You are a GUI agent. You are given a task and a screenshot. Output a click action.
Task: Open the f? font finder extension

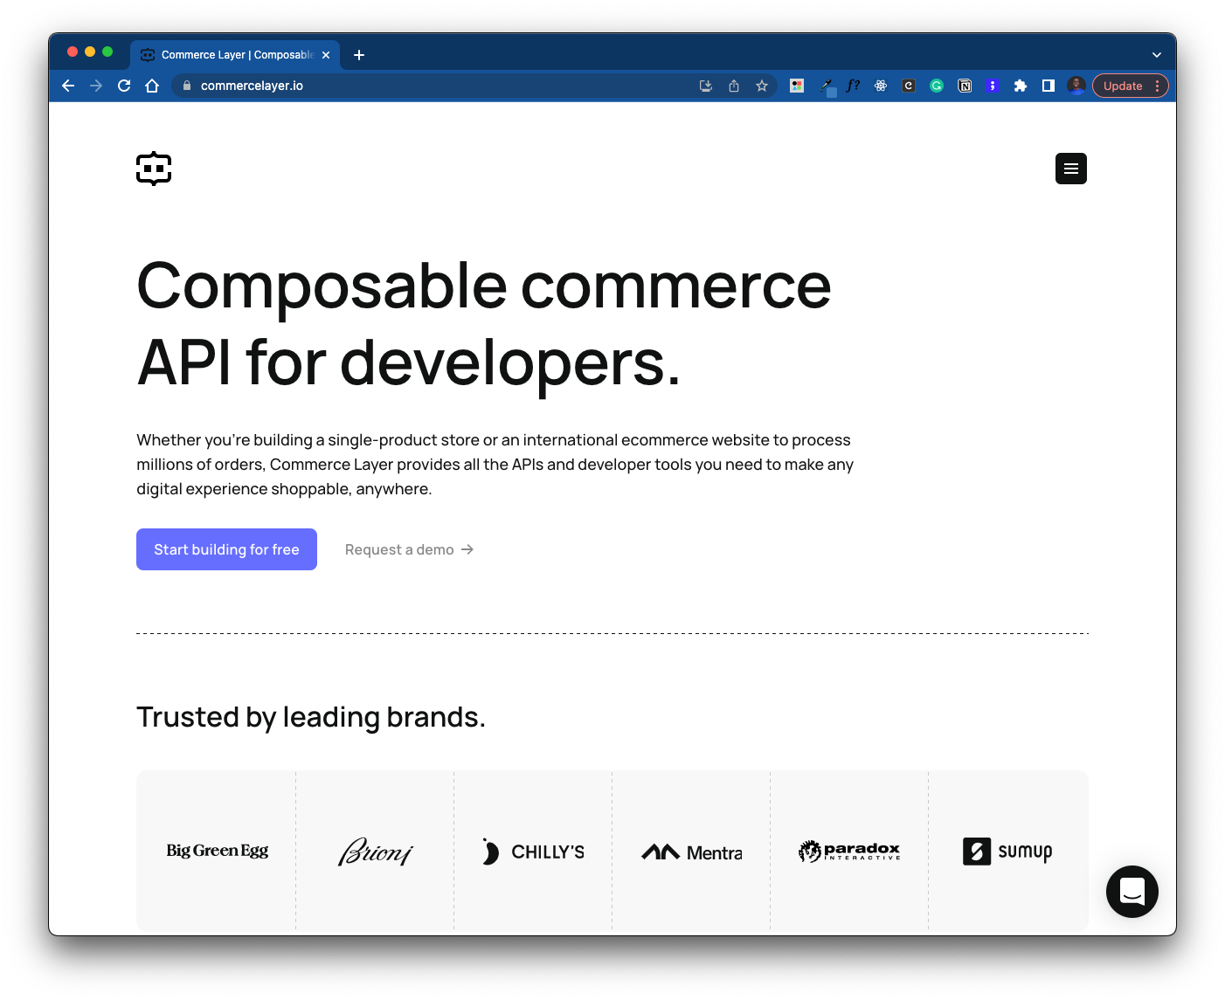point(853,86)
